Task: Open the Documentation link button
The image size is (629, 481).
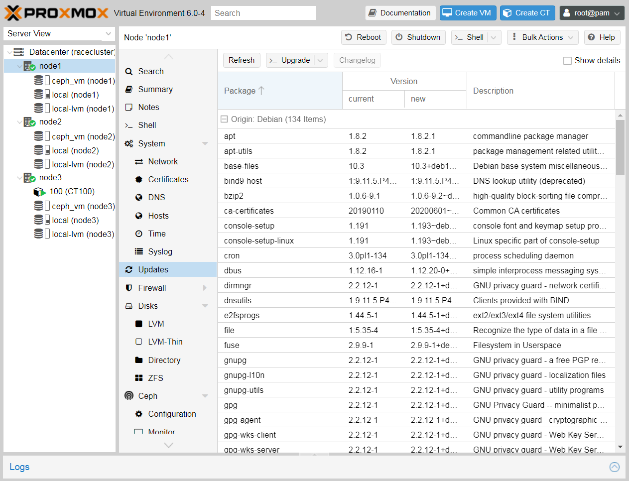Action: tap(400, 13)
